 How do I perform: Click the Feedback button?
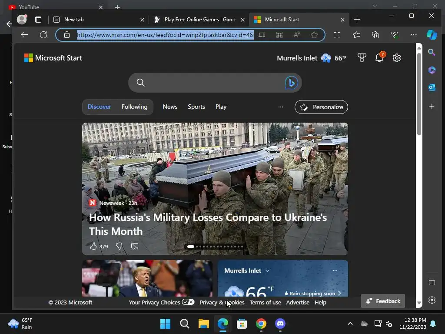tap(383, 301)
